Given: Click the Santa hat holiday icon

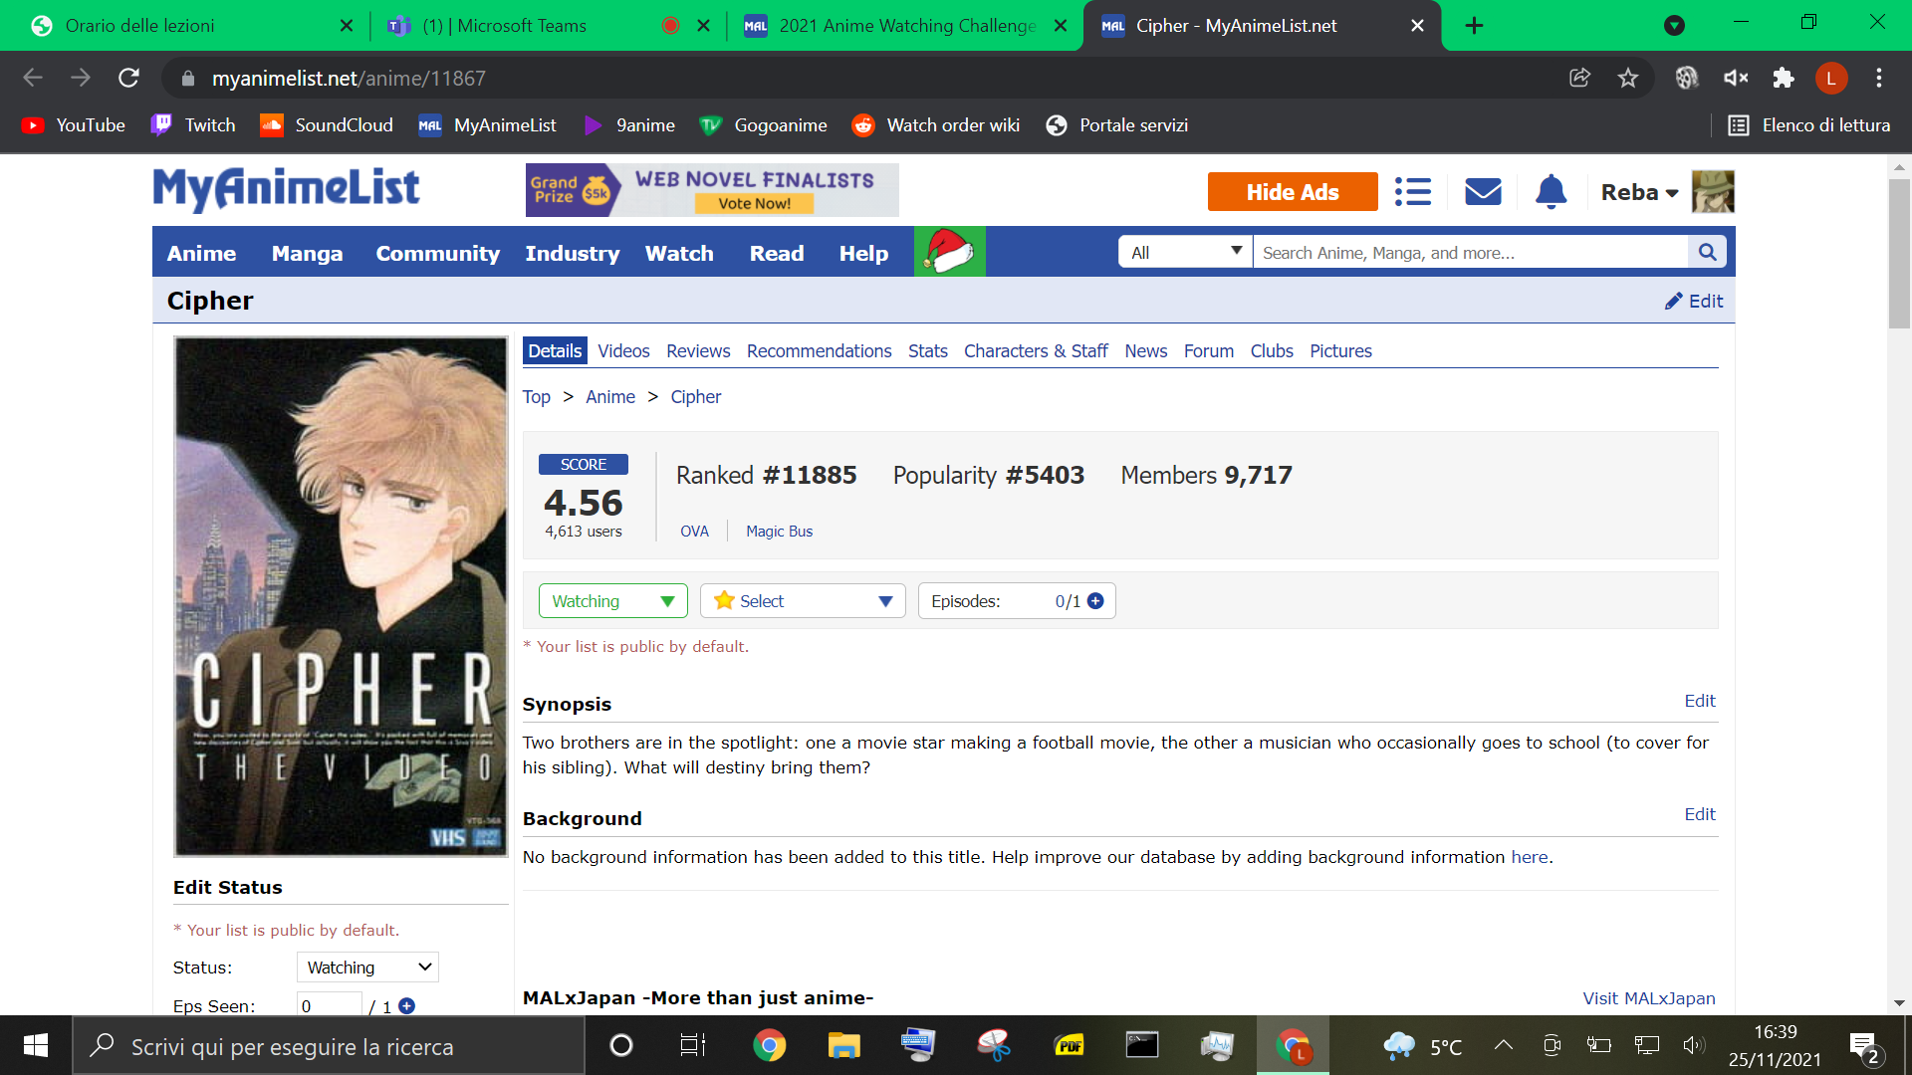Looking at the screenshot, I should (949, 252).
